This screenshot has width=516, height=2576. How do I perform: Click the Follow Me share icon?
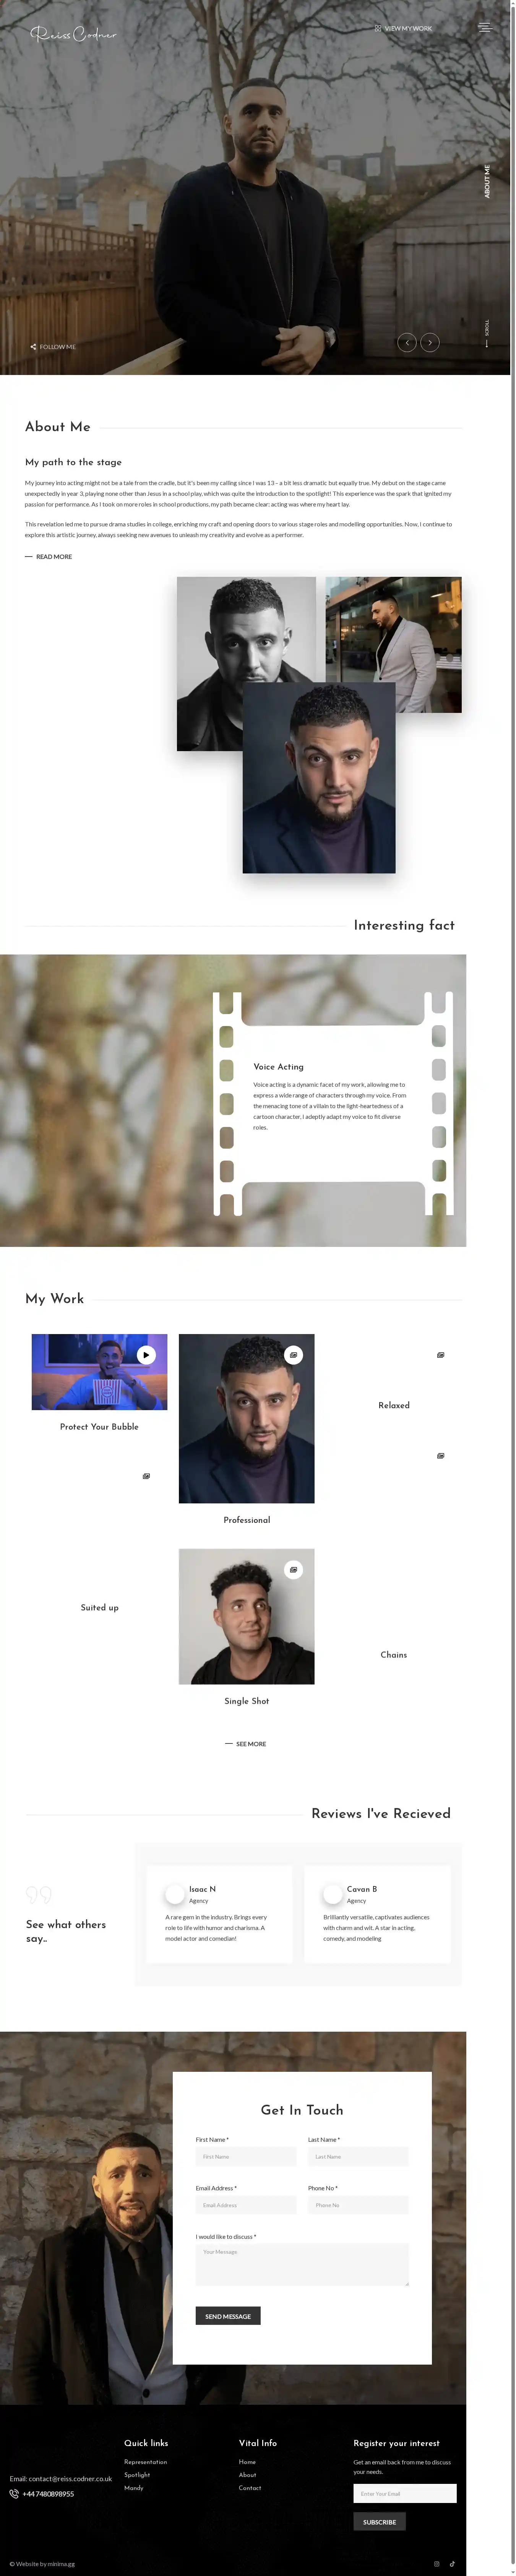33,347
